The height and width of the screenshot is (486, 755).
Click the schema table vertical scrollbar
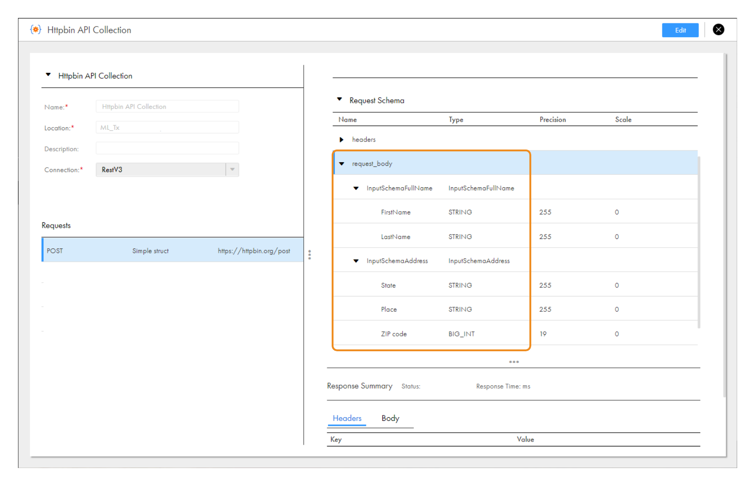699,242
